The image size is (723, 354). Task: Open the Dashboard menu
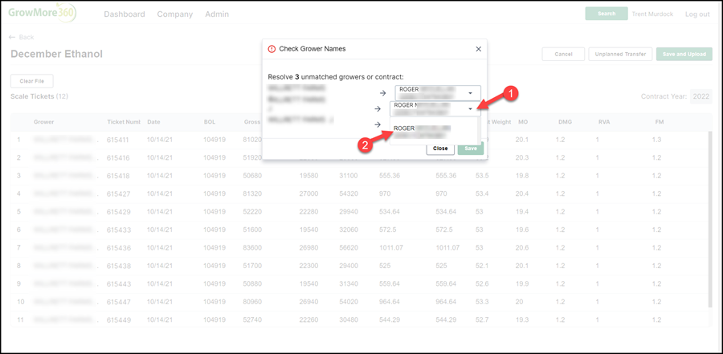[124, 14]
